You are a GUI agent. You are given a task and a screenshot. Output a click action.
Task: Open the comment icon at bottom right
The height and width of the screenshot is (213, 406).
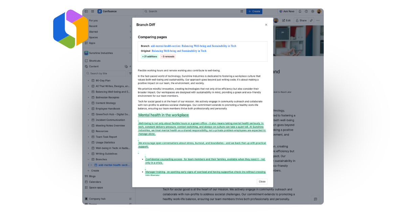[315, 199]
